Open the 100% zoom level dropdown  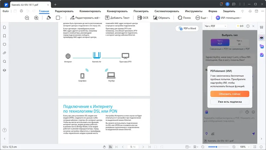click(x=244, y=147)
